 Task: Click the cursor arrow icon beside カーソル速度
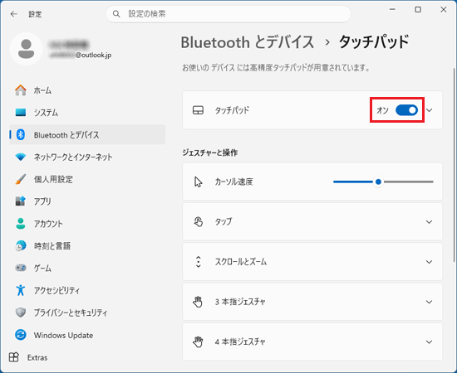click(x=199, y=182)
